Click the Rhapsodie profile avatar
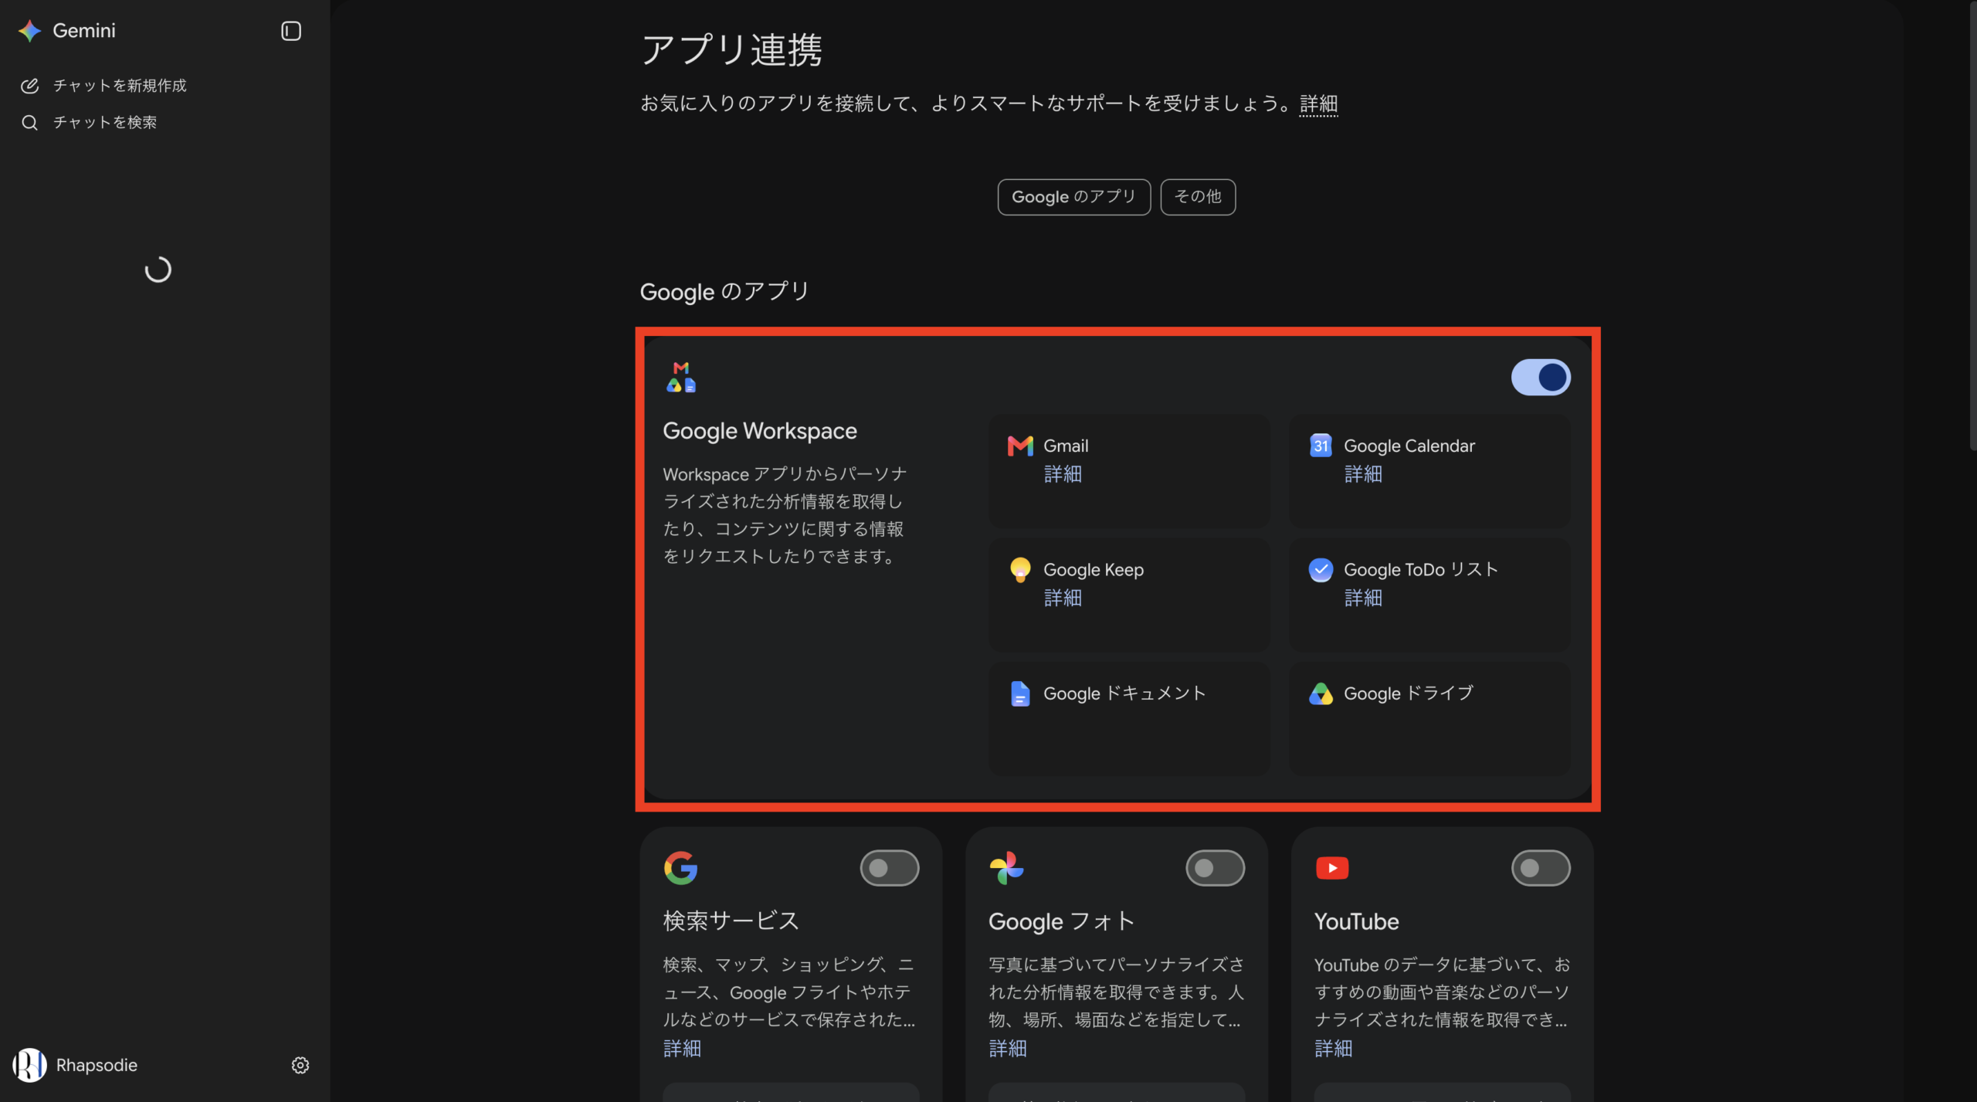 tap(29, 1066)
